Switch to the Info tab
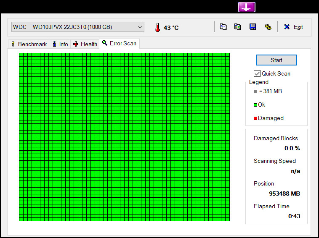This screenshot has height=238, width=319. [60, 44]
